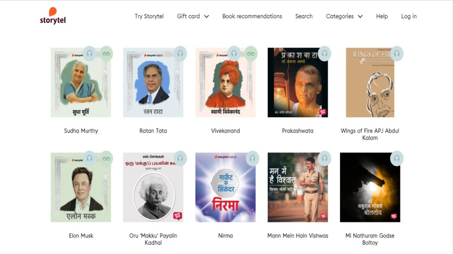This screenshot has width=453, height=254.
Task: Click the Try Storytel link
Action: [149, 16]
